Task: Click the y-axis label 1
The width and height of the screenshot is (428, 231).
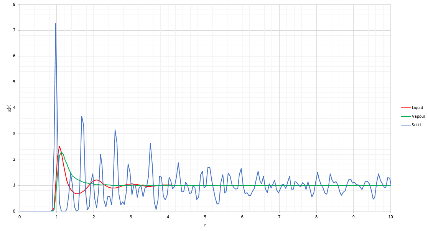Action: tap(14, 185)
